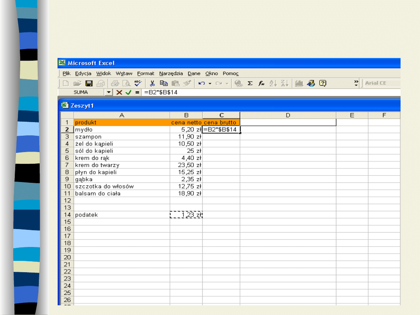This screenshot has width=420, height=315.
Task: Click the Chart Wizard icon
Action: coord(299,83)
